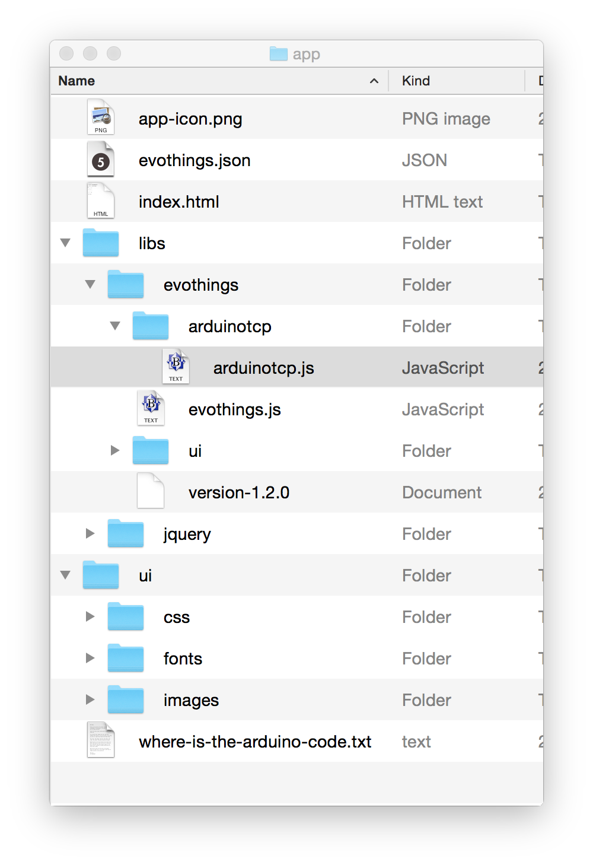
Task: Expand the css folder
Action: pyautogui.click(x=90, y=616)
